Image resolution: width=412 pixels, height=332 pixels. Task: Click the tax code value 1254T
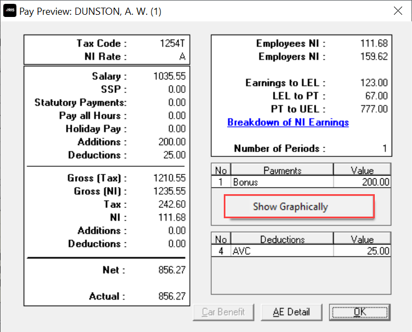pyautogui.click(x=172, y=43)
